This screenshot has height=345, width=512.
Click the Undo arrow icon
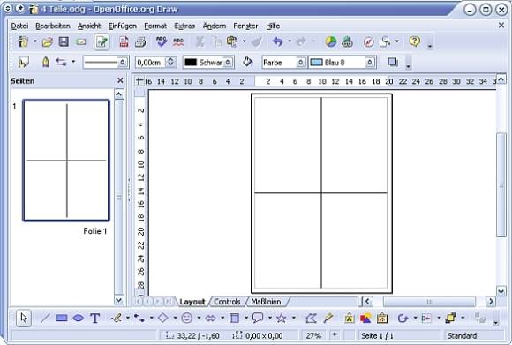coord(277,41)
